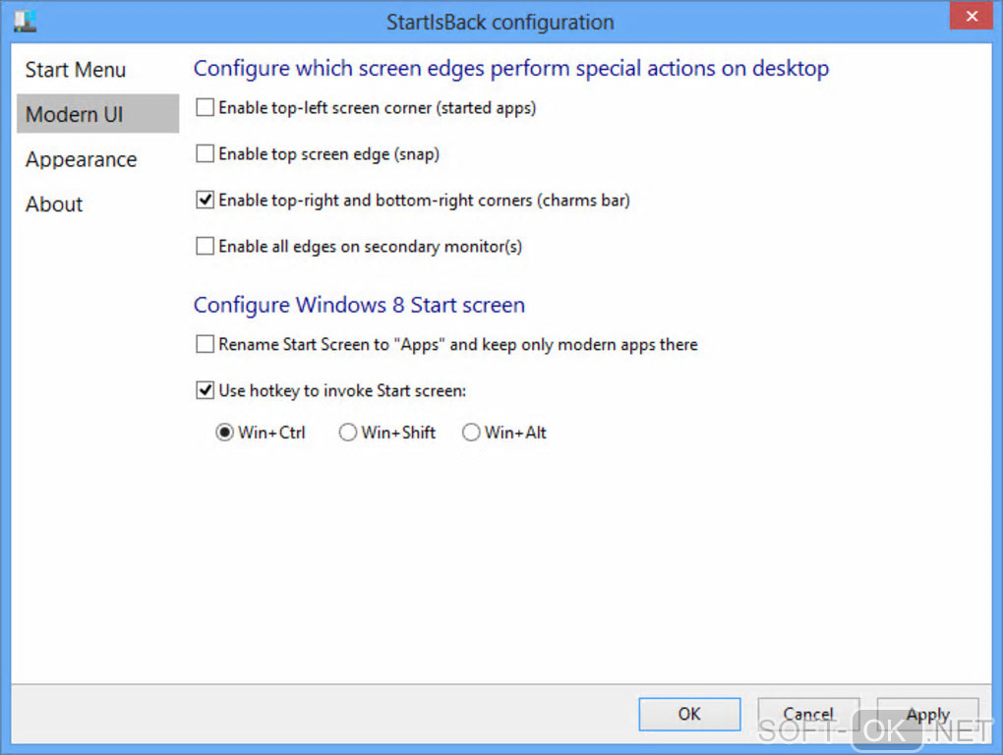Pick the Win+Alt hotkey option
Screen dimensions: 1003x755
471,433
